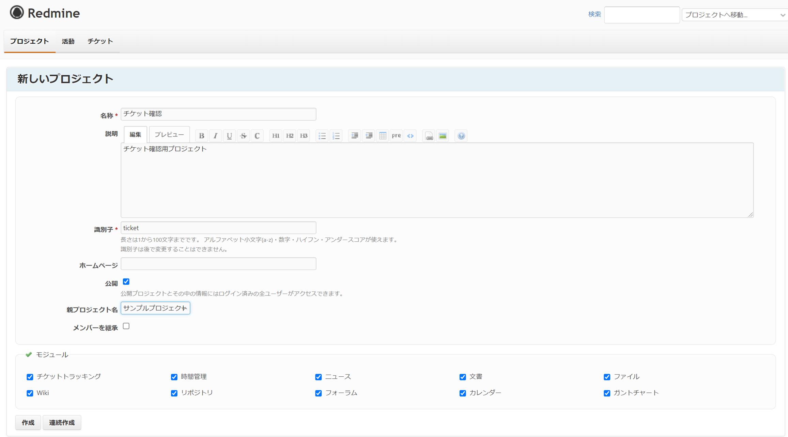The height and width of the screenshot is (437, 788).
Task: Insert a numbered list
Action: [x=336, y=136]
